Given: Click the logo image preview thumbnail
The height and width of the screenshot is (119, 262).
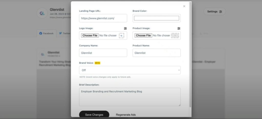Looking at the screenshot, I should tap(122, 36).
